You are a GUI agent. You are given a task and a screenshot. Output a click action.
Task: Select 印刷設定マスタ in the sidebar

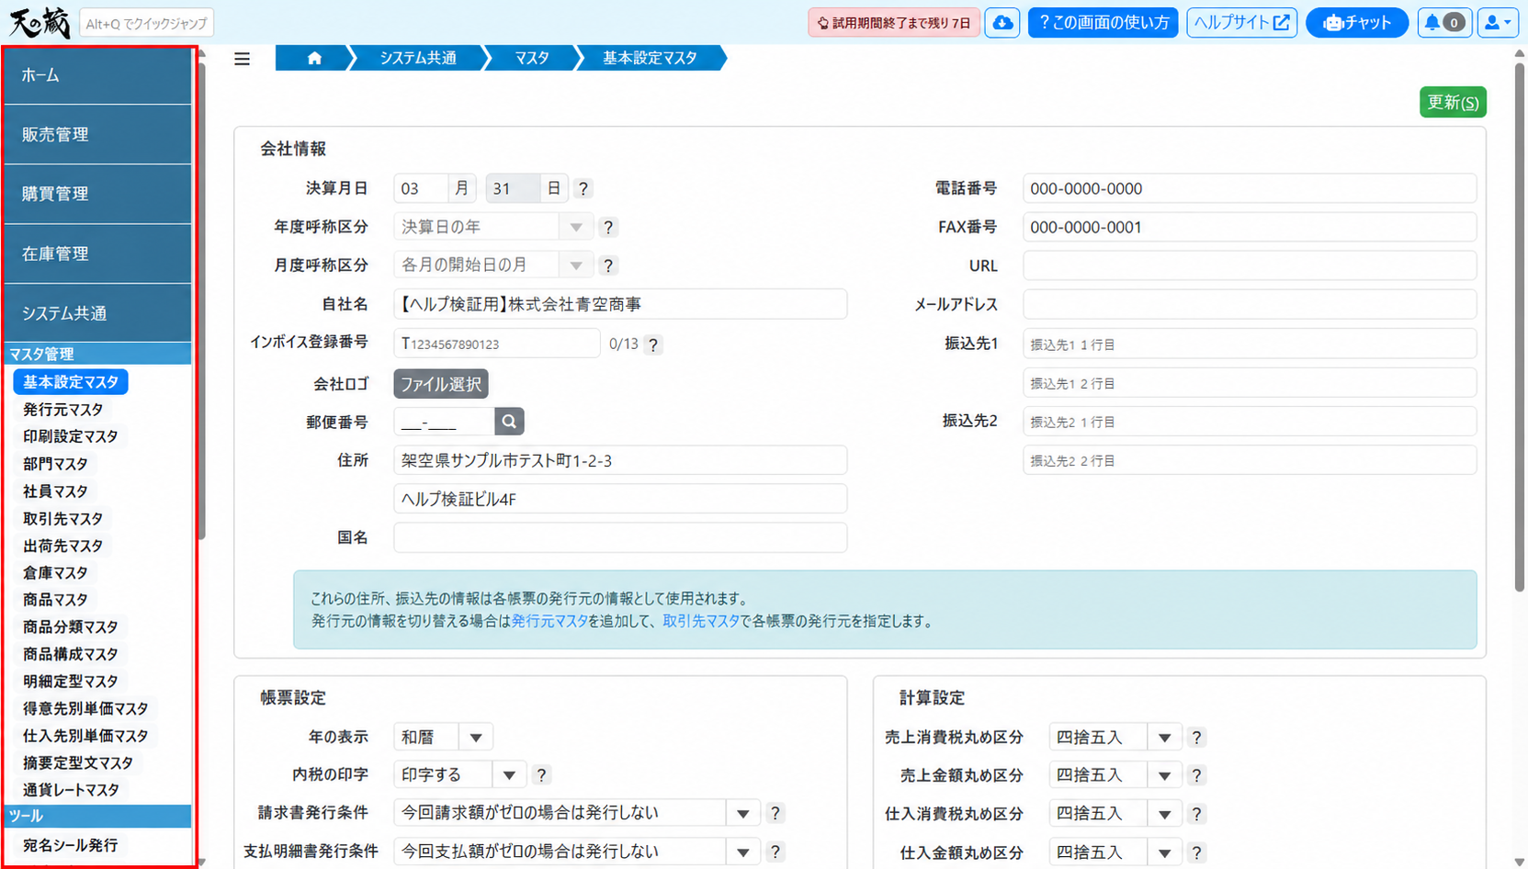click(70, 436)
